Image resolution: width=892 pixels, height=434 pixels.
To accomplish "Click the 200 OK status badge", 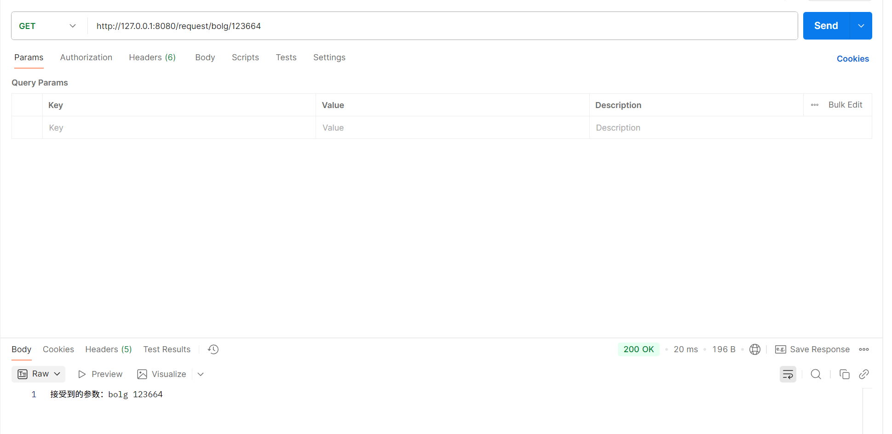I will point(639,349).
